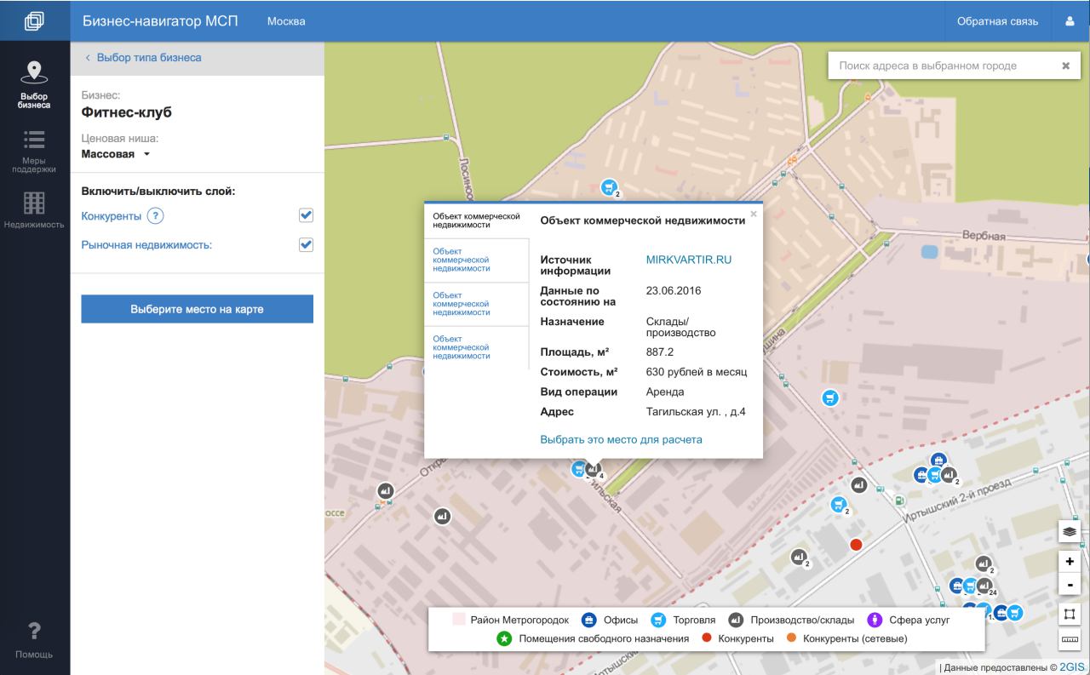This screenshot has height=675, width=1090.
Task: Expand the Массовая price niche dropdown
Action: [115, 154]
